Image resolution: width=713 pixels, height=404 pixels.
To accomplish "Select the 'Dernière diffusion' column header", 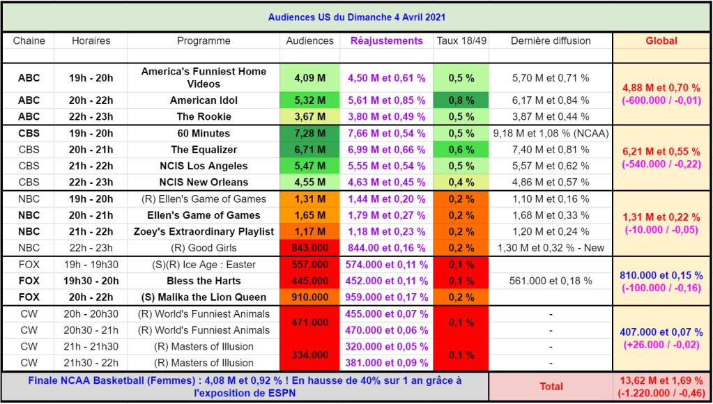I will coord(551,40).
